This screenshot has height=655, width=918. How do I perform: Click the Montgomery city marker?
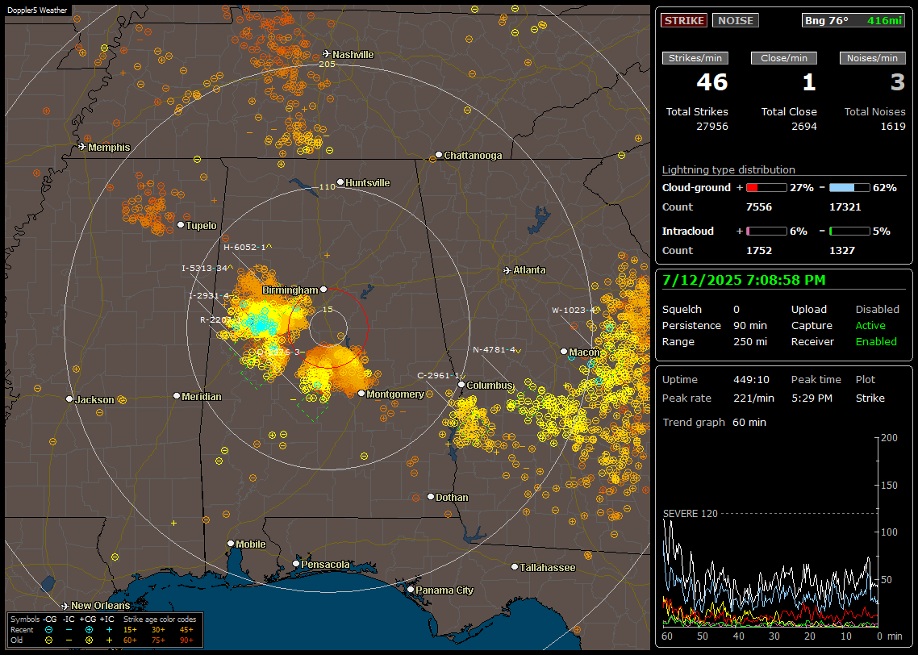pyautogui.click(x=361, y=394)
